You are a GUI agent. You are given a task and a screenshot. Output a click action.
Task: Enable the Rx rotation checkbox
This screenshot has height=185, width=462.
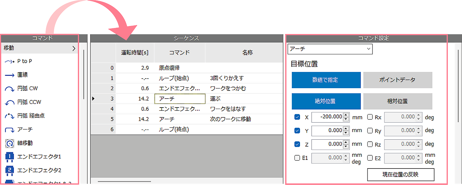point(370,117)
